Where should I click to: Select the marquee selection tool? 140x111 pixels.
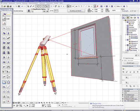click(x=8, y=28)
